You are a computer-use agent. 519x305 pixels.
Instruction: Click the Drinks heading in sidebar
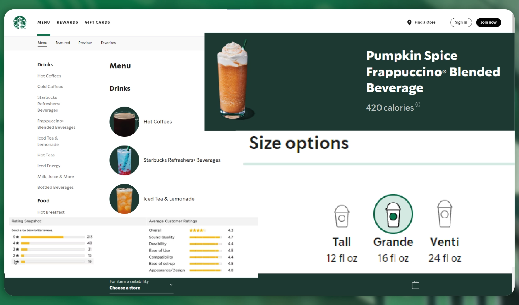point(45,64)
